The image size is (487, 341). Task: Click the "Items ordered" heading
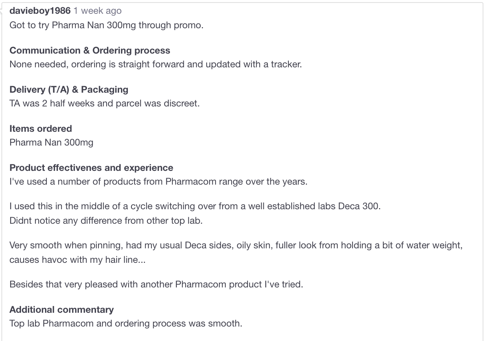point(41,129)
